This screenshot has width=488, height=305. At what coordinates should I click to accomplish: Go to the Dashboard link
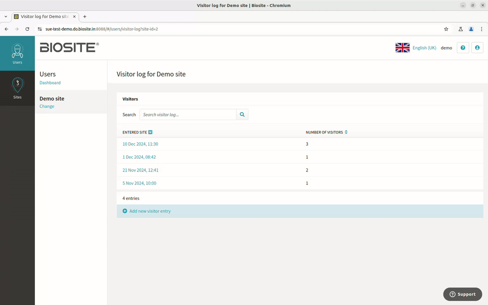pyautogui.click(x=50, y=83)
